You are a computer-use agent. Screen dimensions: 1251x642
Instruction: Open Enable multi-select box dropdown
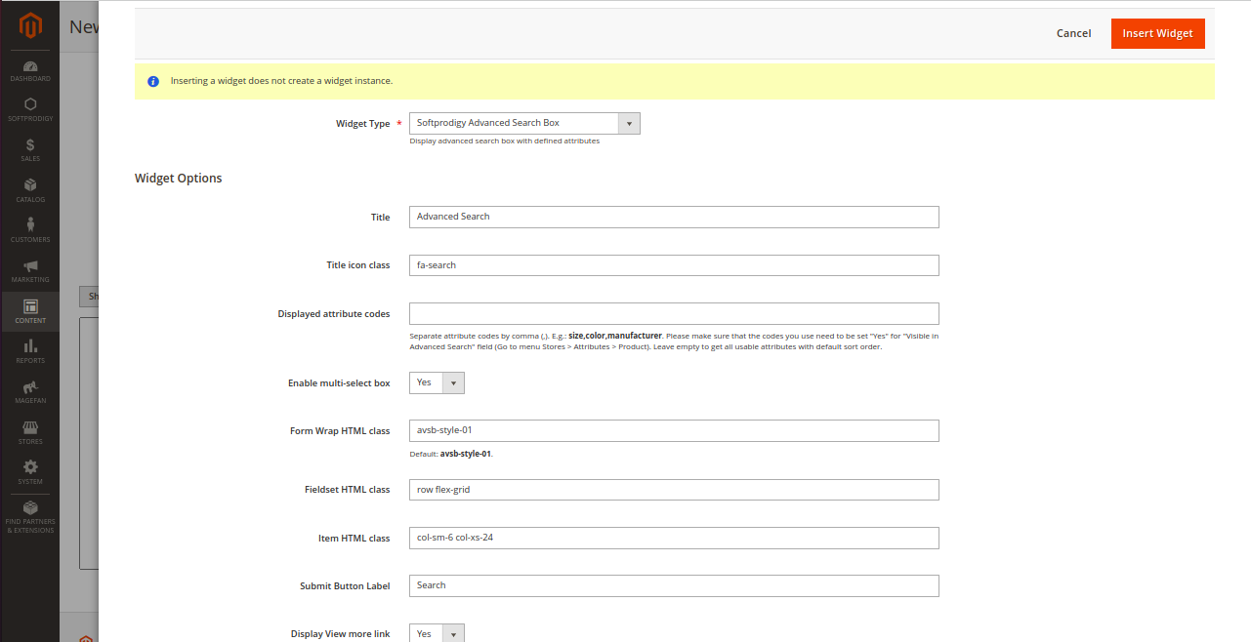437,382
